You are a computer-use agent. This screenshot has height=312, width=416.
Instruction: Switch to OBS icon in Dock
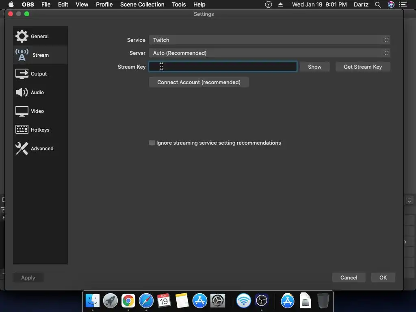262,301
